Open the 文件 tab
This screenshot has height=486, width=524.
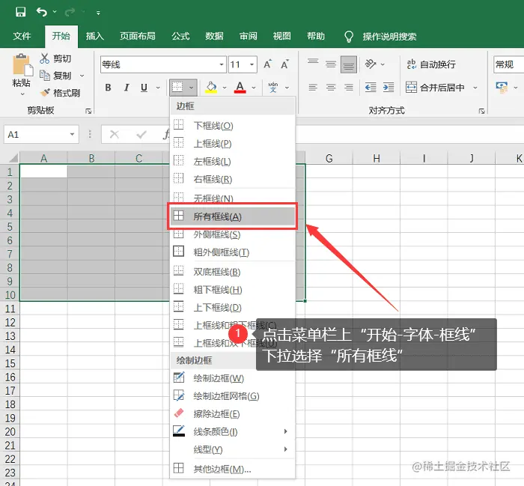[x=22, y=36]
